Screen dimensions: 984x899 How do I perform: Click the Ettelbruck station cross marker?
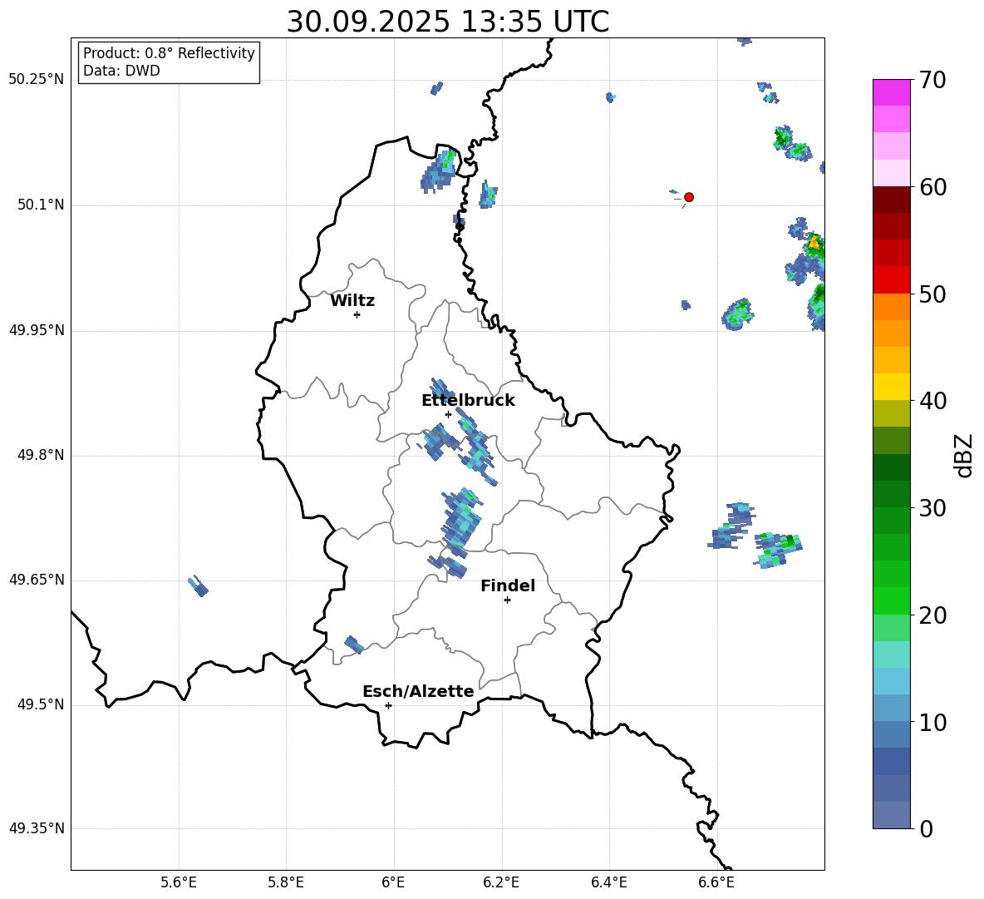pyautogui.click(x=448, y=414)
